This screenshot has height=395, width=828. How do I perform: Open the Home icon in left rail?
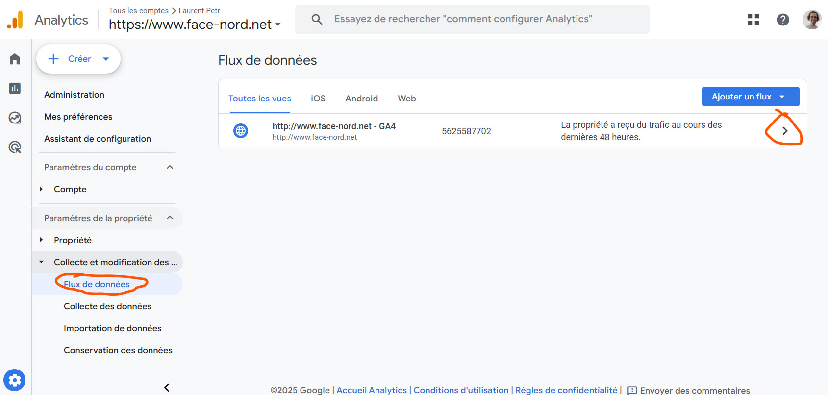click(15, 59)
